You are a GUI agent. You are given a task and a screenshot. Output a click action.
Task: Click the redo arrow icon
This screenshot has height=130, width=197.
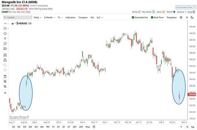pos(5,70)
